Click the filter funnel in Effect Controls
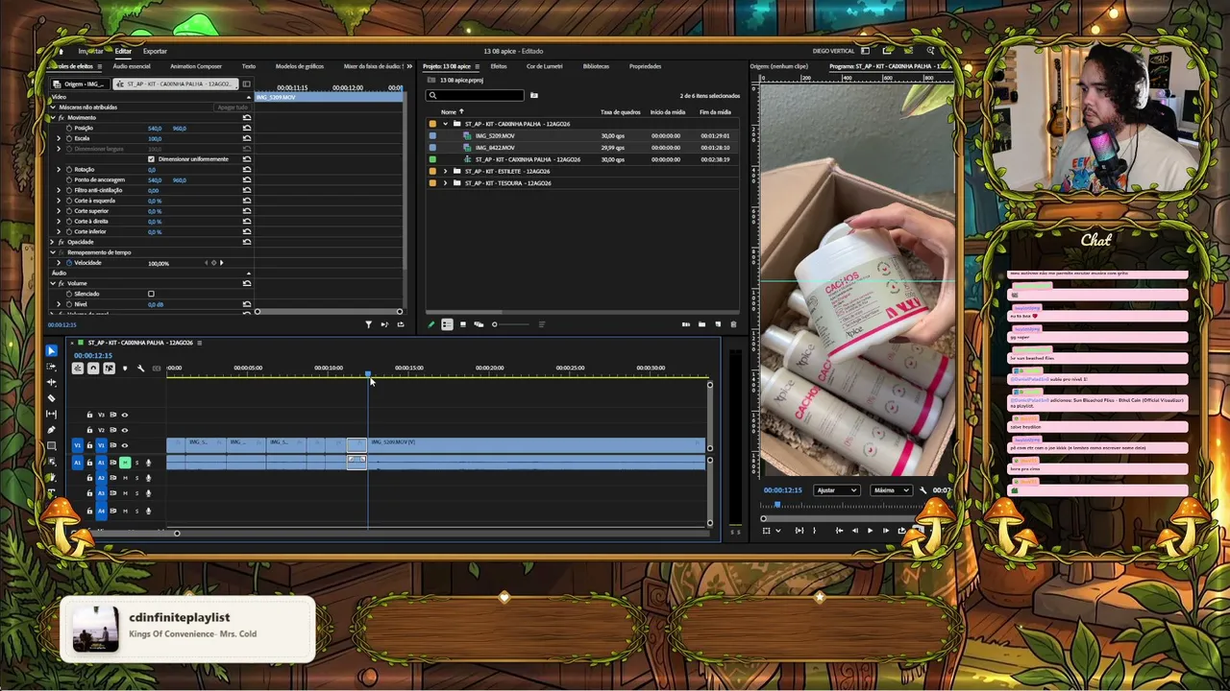 368,324
